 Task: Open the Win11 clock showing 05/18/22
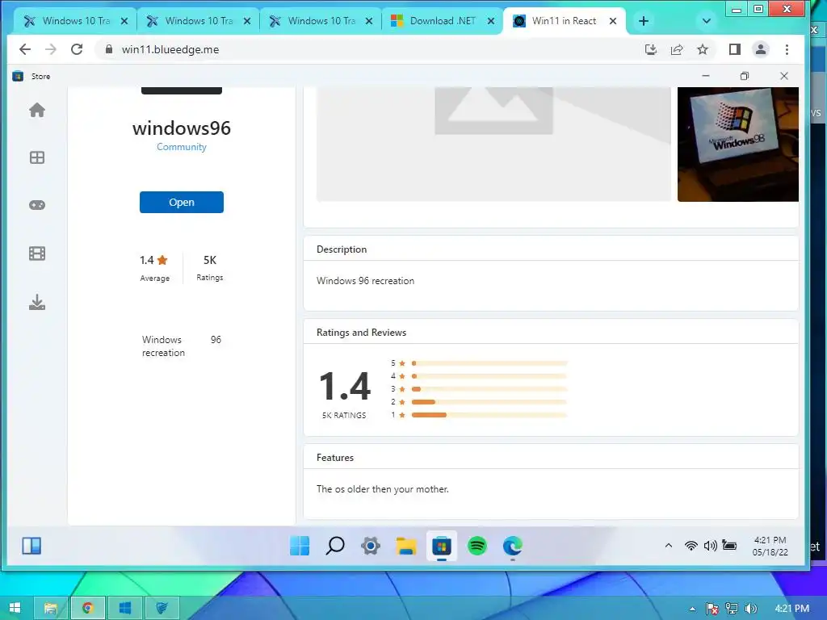coord(770,547)
